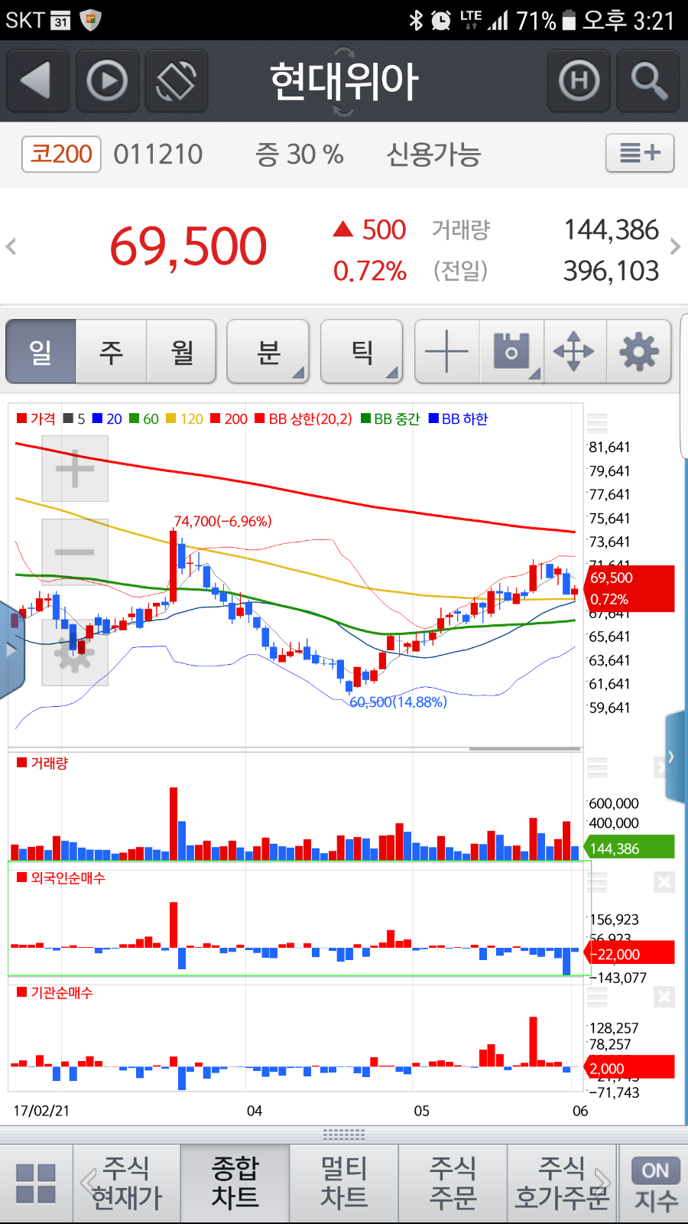Open 멀티 차트 tab
Screen dimensions: 688x1224
point(344,1183)
